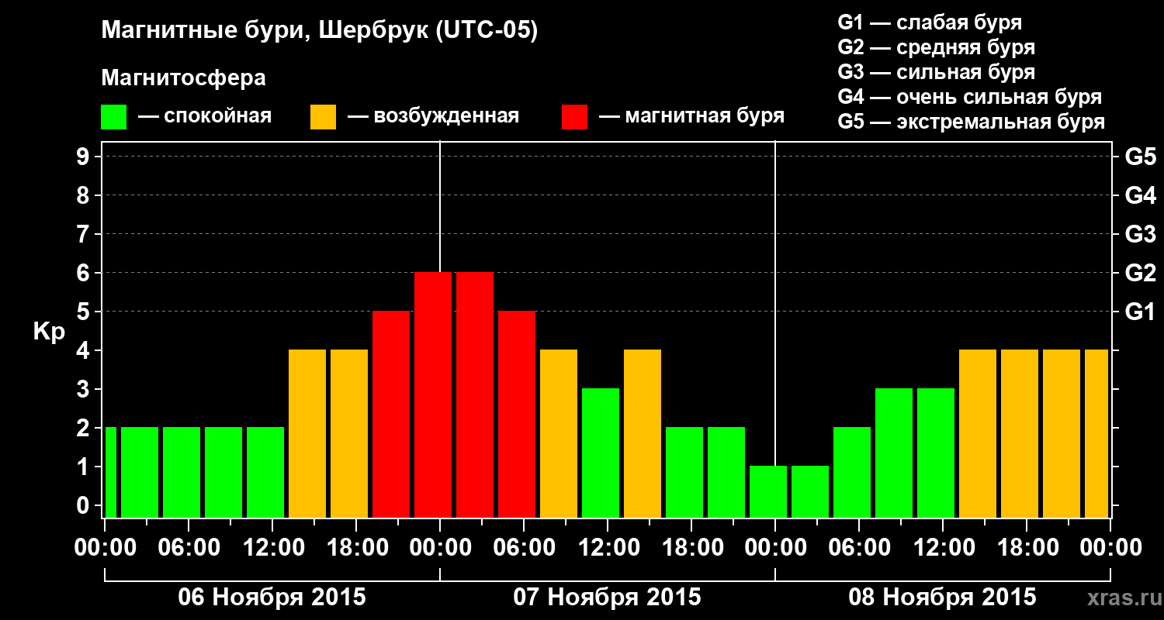This screenshot has width=1164, height=620.
Task: Click the yellow 'возбужденная' legend swatch
Action: (323, 117)
